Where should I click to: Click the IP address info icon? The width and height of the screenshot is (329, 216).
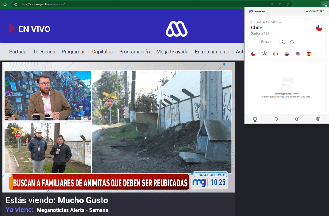click(x=252, y=22)
